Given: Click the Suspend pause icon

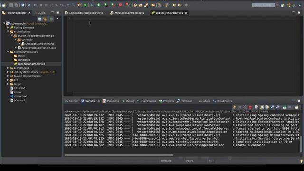Looking at the screenshot, I should [x=41, y=5].
